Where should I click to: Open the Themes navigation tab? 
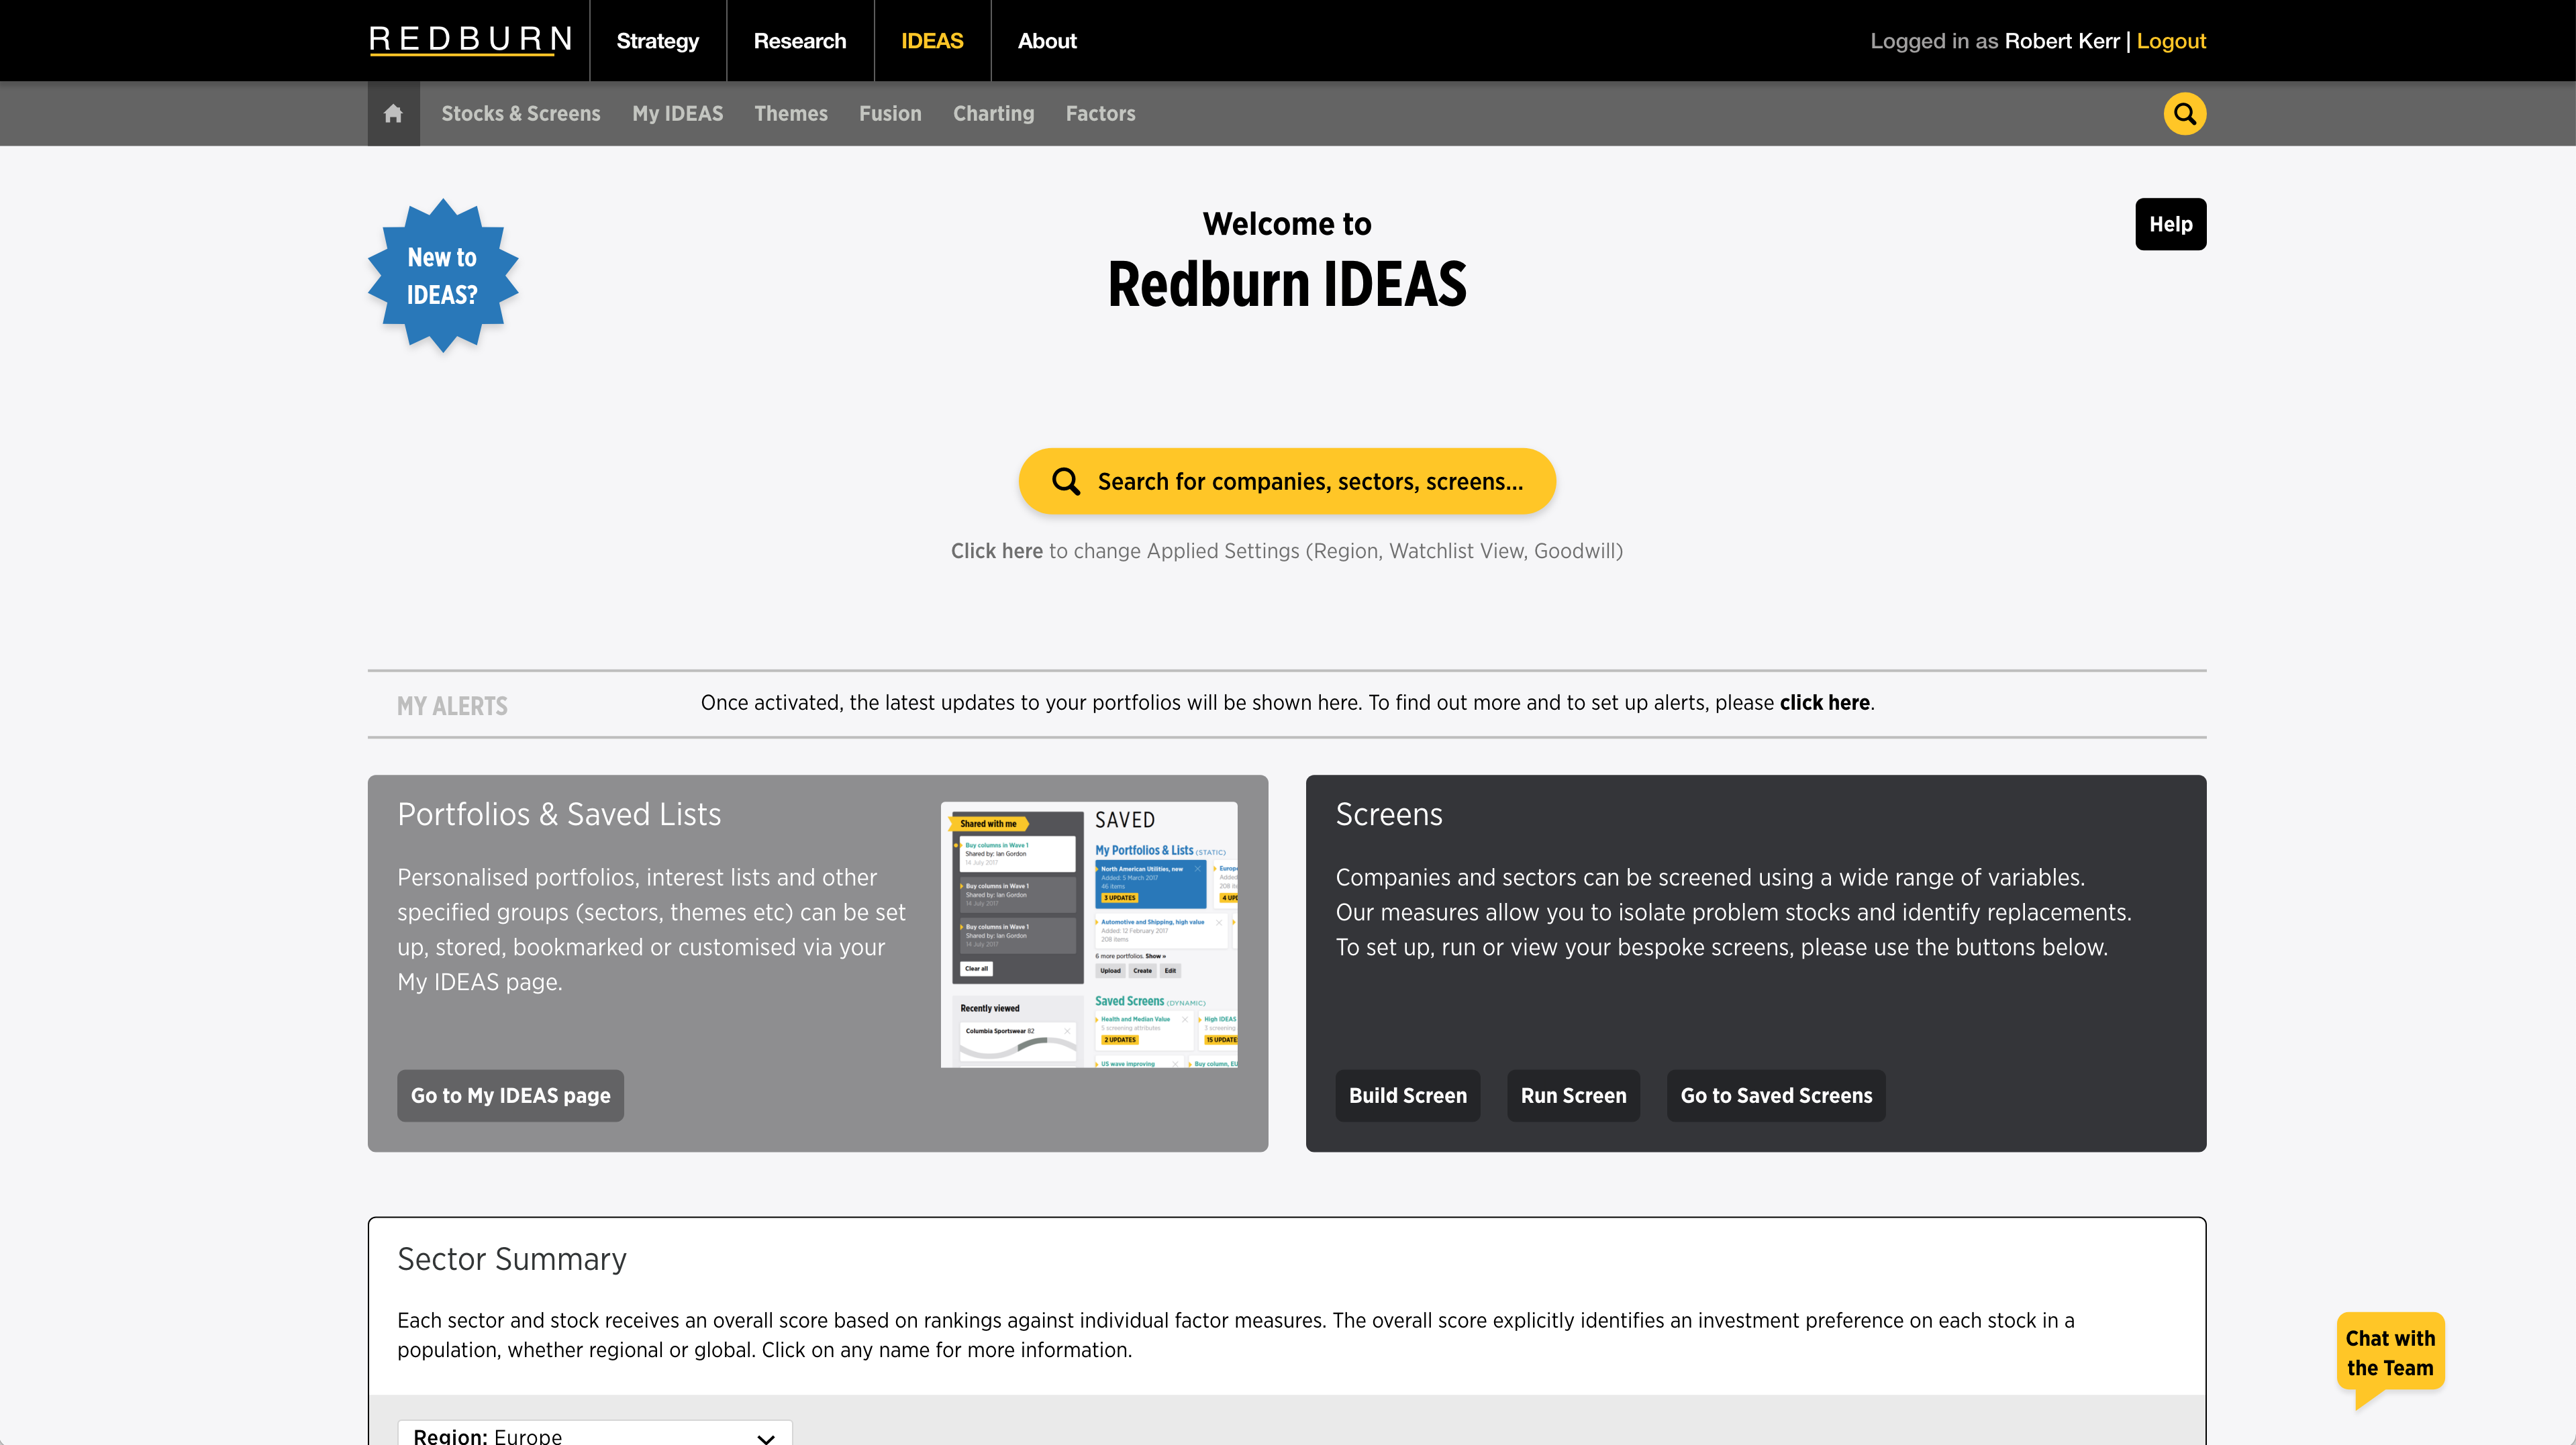click(791, 114)
